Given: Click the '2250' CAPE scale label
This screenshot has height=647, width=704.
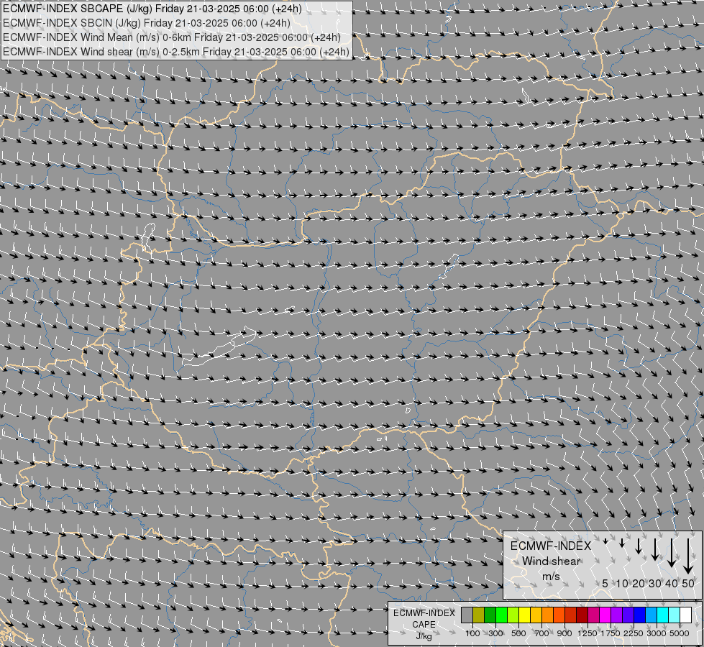Looking at the screenshot, I should [634, 633].
